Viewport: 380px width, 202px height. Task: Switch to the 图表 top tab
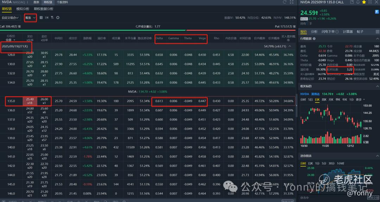click(36, 2)
